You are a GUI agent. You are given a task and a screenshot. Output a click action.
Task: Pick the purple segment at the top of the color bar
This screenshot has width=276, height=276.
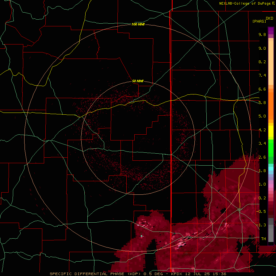point(271,31)
